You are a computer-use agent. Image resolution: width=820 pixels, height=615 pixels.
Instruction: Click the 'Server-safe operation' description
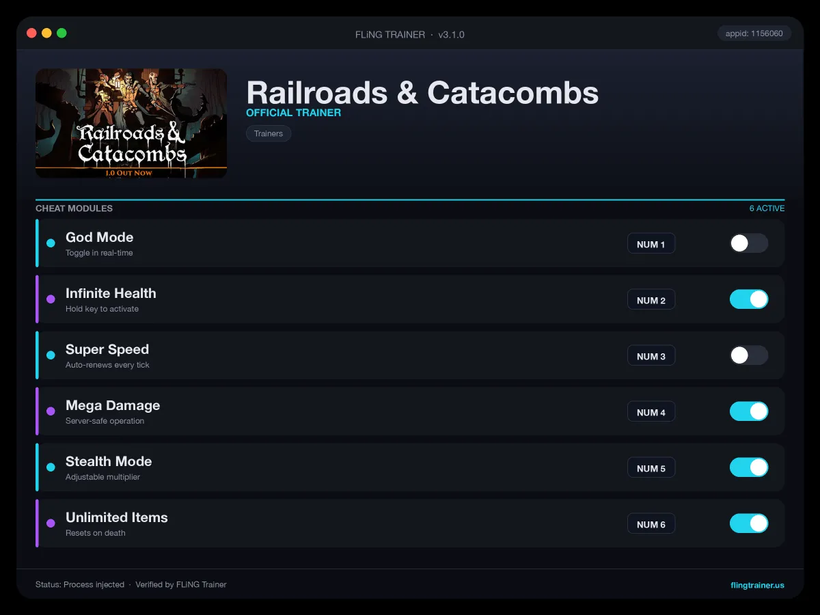coord(105,421)
